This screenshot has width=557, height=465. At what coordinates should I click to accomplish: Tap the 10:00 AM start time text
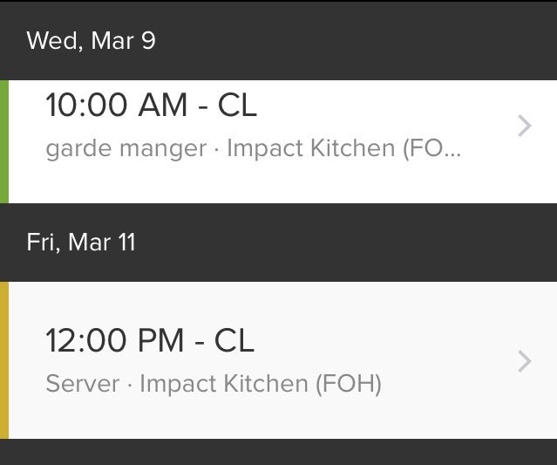[x=117, y=105]
